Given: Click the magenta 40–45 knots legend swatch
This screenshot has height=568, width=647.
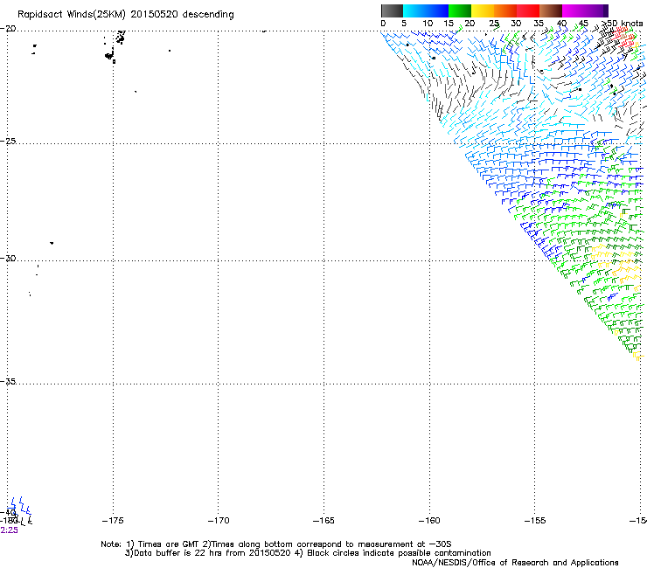Looking at the screenshot, I should pyautogui.click(x=574, y=10).
